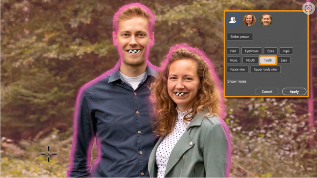Deselect the Teeth option
This screenshot has width=317, height=178.
pyautogui.click(x=268, y=60)
